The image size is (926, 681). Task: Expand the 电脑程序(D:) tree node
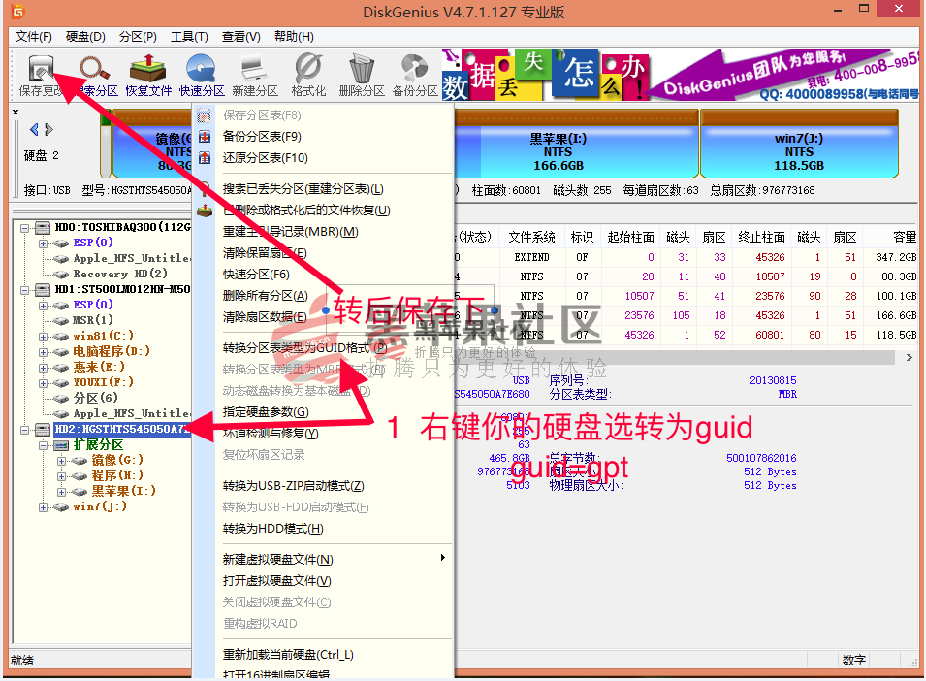[x=43, y=352]
